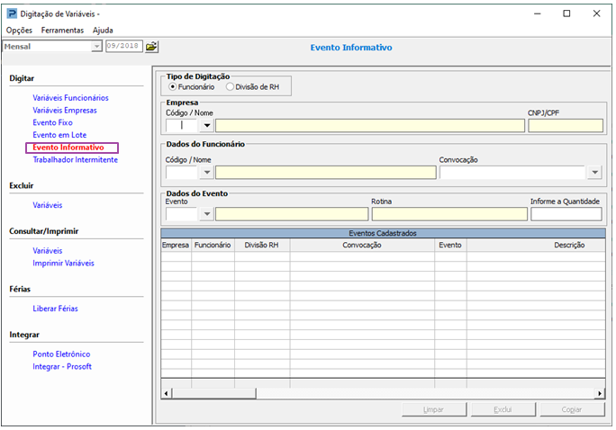Open the Opções menu
The image size is (616, 430).
point(19,31)
